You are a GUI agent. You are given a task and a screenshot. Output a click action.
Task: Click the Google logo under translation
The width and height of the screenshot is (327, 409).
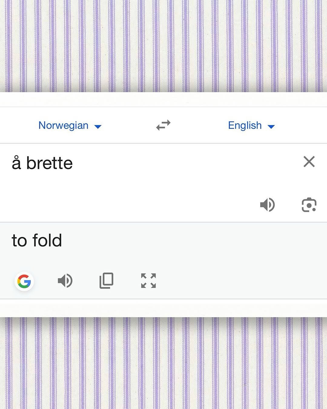(x=24, y=281)
